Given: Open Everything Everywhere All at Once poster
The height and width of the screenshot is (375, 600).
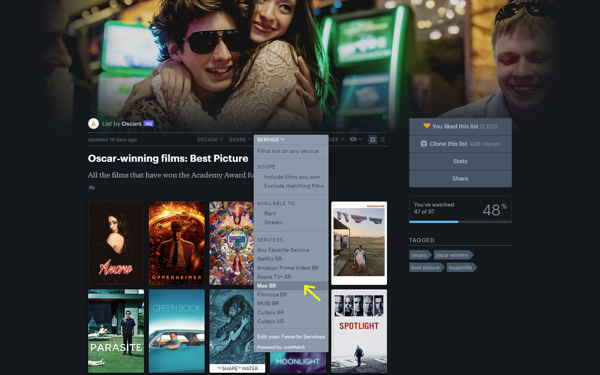Looking at the screenshot, I should [x=232, y=243].
